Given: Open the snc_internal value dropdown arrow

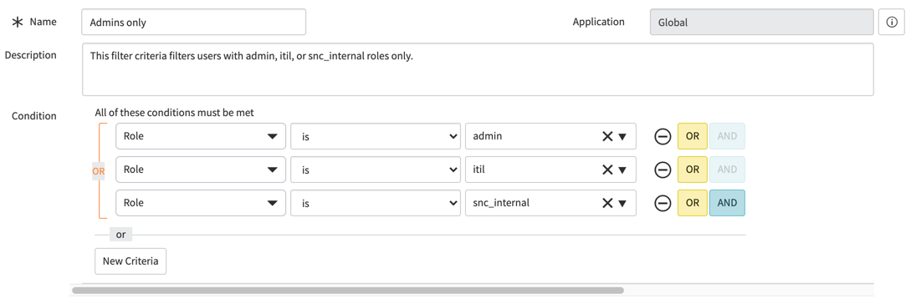Looking at the screenshot, I should (622, 204).
